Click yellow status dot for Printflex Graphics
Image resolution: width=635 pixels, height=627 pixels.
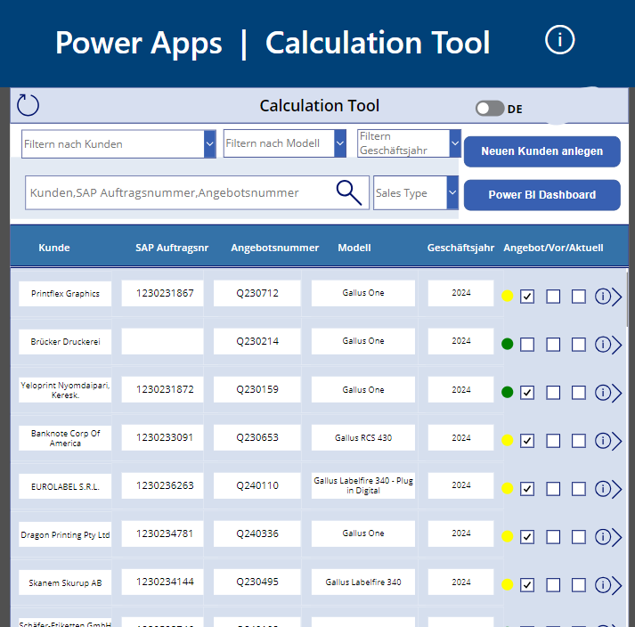click(x=507, y=296)
